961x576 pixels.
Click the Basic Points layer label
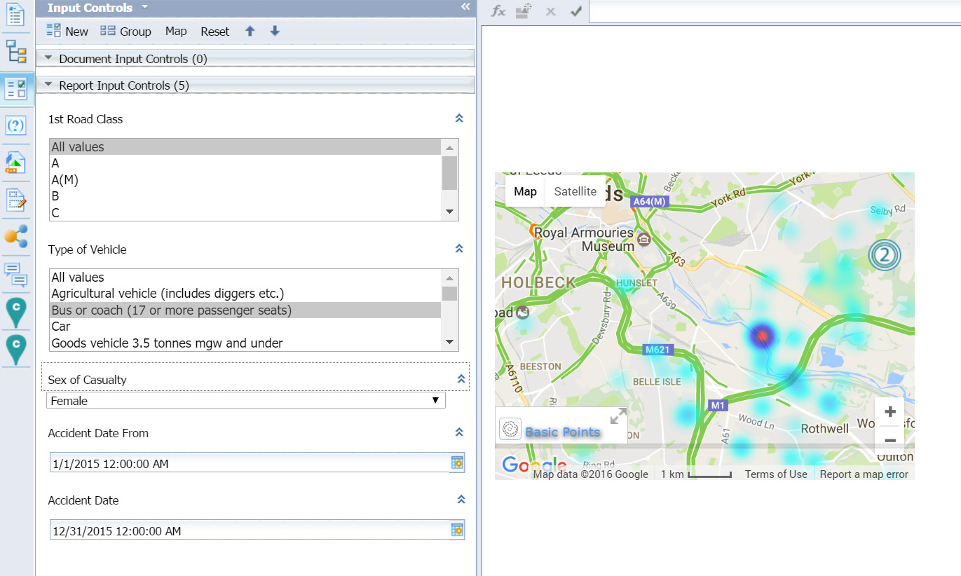(x=562, y=432)
